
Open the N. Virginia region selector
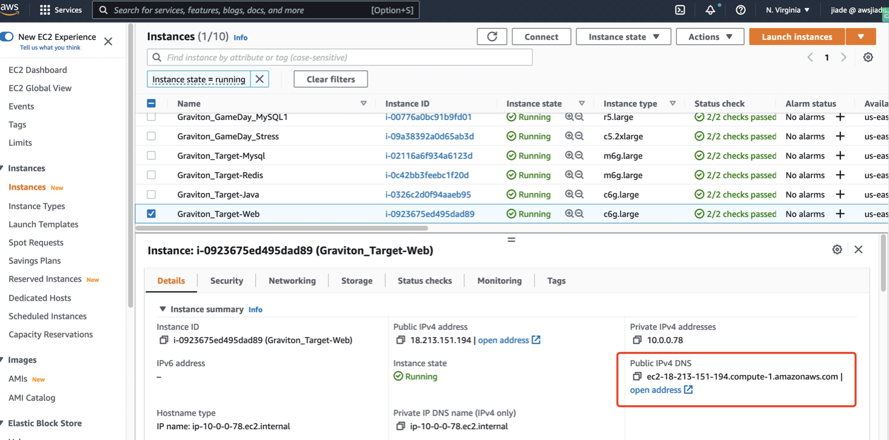787,10
